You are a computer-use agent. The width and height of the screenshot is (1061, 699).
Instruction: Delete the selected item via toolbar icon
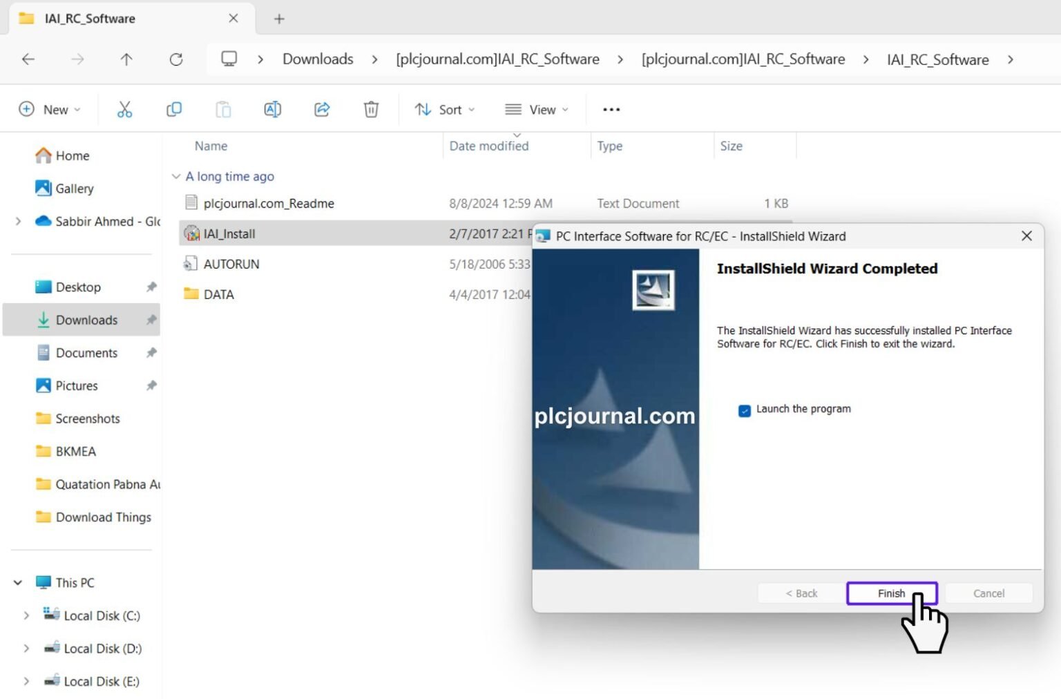(x=371, y=109)
